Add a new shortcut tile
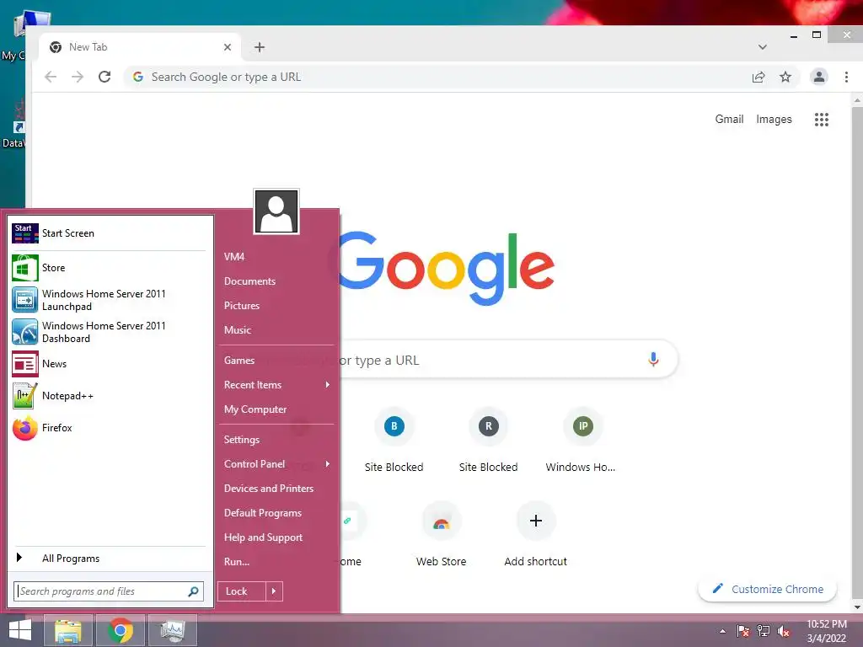 click(x=535, y=534)
